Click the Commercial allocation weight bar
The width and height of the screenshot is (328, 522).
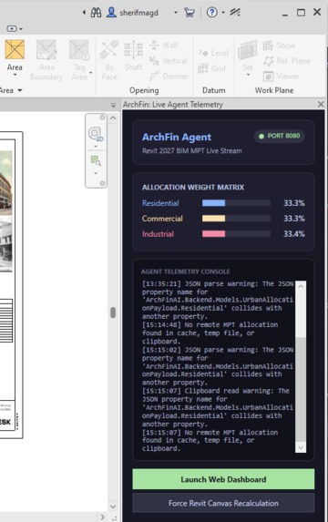(236, 219)
